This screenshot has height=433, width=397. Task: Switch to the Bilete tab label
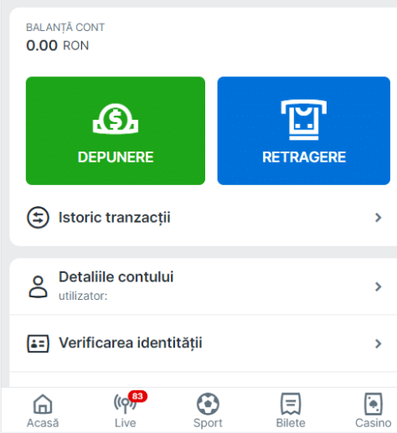click(x=291, y=423)
